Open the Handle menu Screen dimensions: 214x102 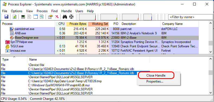point(67,11)
